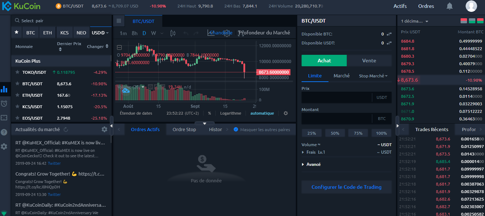Toggle automatique scale on chart

[262, 113]
